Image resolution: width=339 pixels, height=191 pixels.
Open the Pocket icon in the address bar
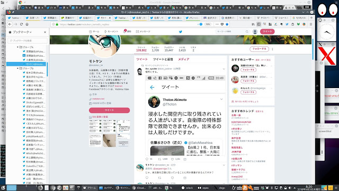coord(222,24)
